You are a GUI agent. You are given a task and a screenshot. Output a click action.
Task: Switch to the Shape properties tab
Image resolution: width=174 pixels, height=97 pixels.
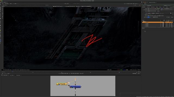tap(157, 7)
